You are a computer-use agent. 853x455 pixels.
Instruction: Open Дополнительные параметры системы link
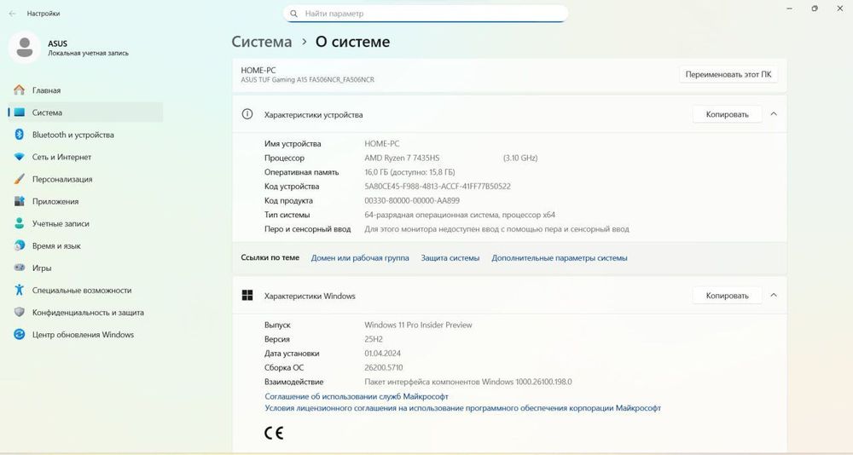click(560, 257)
